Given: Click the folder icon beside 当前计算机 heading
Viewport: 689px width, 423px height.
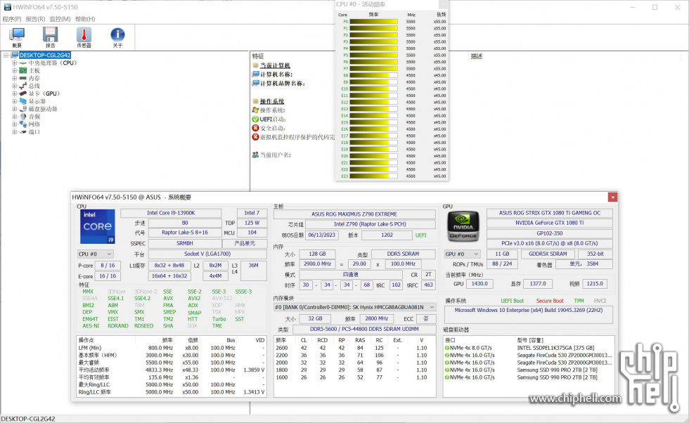Looking at the screenshot, I should 255,65.
